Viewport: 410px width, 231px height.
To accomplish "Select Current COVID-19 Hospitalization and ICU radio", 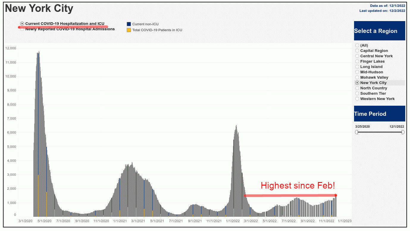I will pyautogui.click(x=22, y=24).
